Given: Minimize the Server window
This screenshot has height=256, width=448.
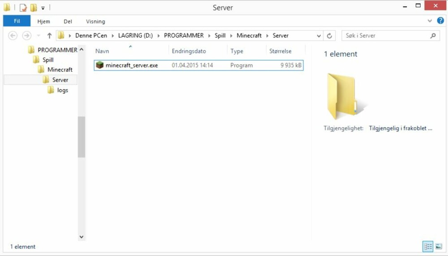Looking at the screenshot, I should pyautogui.click(x=405, y=6).
